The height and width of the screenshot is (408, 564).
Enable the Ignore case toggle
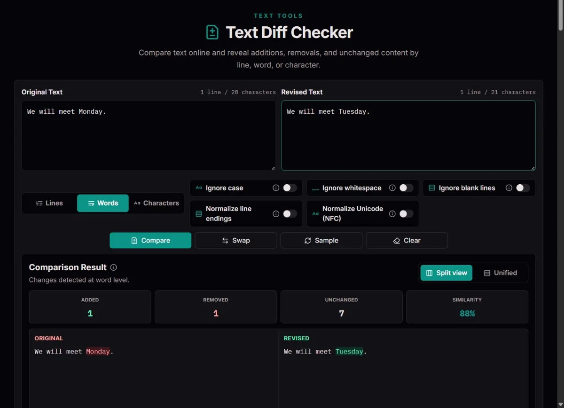(x=290, y=188)
